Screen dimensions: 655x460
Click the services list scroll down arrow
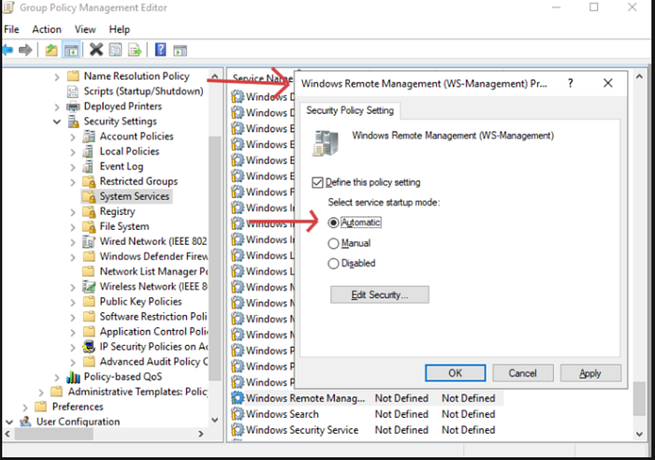pos(639,434)
